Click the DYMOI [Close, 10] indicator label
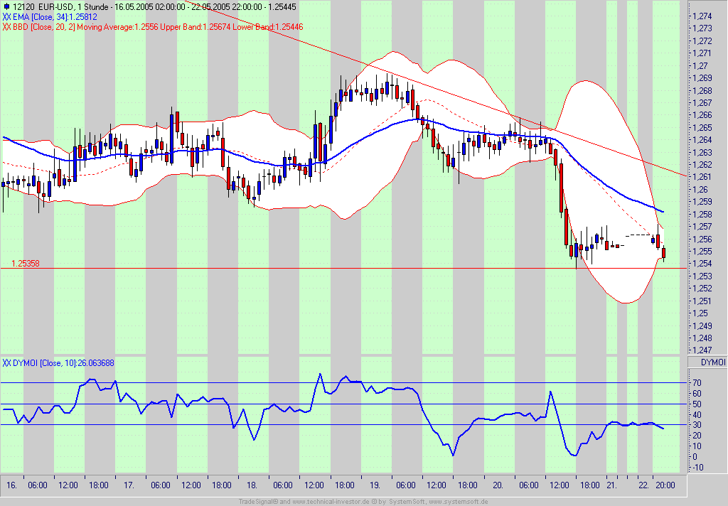 pyautogui.click(x=63, y=362)
